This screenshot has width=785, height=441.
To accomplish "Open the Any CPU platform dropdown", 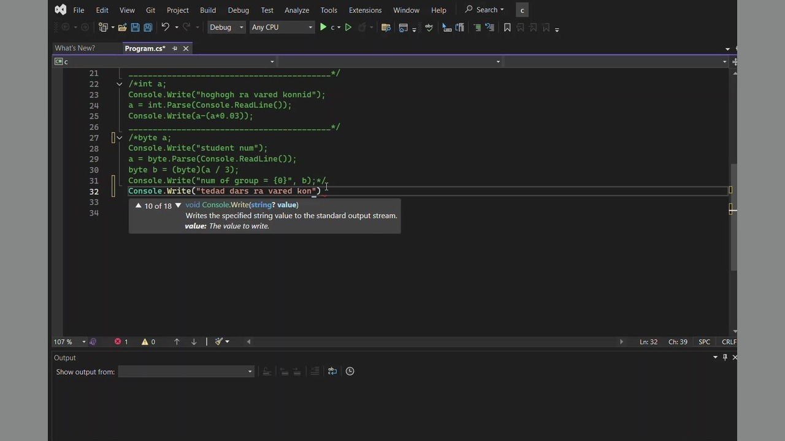I will tap(281, 28).
